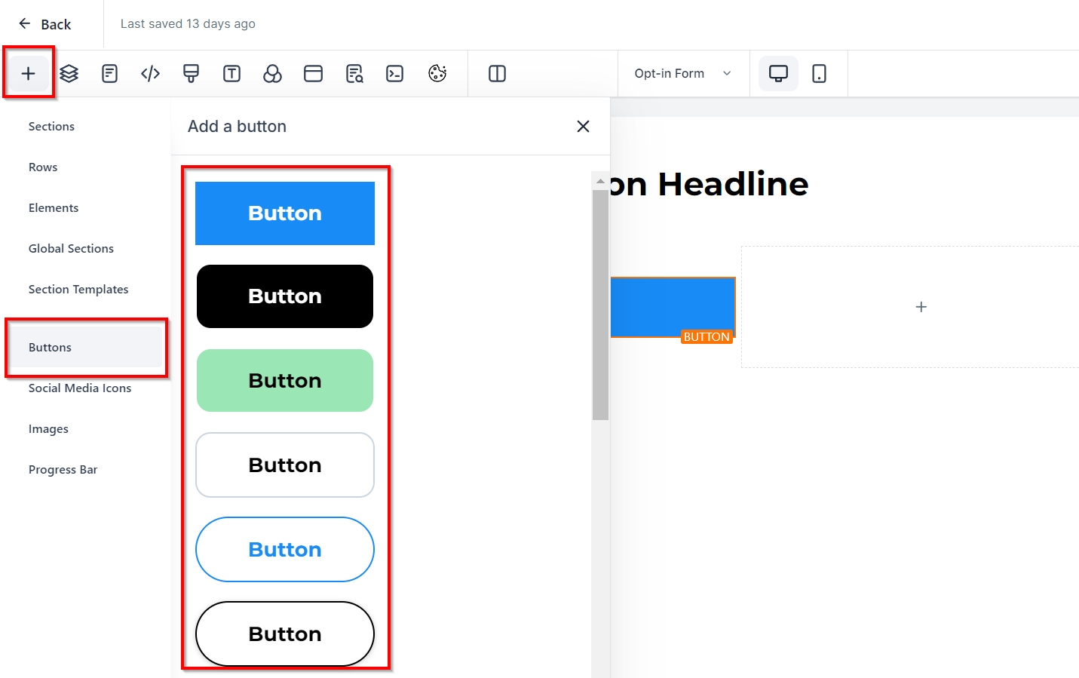Close the Add a button panel
The image size is (1079, 678).
(583, 126)
